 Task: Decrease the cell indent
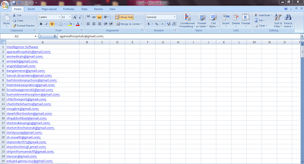click(x=106, y=24)
